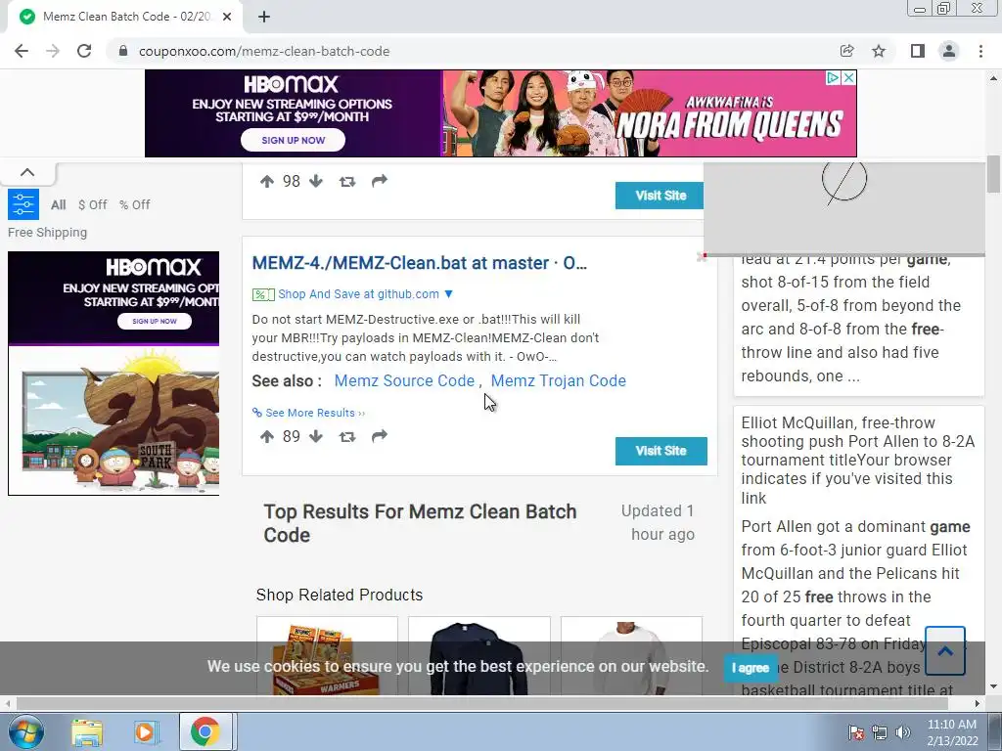Viewport: 1002px width, 751px height.
Task: Collapse the filter panel chevron
Action: coord(27,172)
